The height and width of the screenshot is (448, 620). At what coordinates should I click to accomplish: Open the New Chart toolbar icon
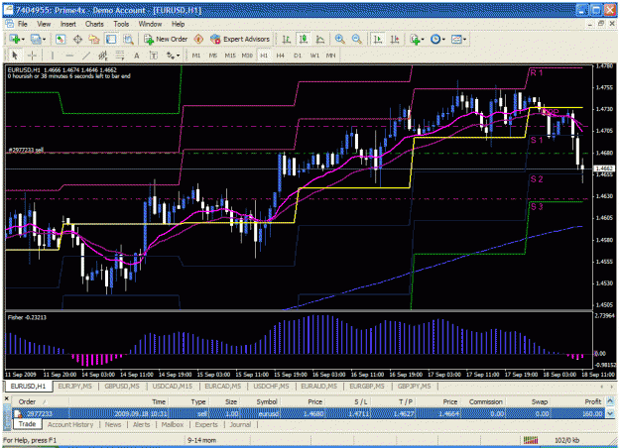click(15, 39)
